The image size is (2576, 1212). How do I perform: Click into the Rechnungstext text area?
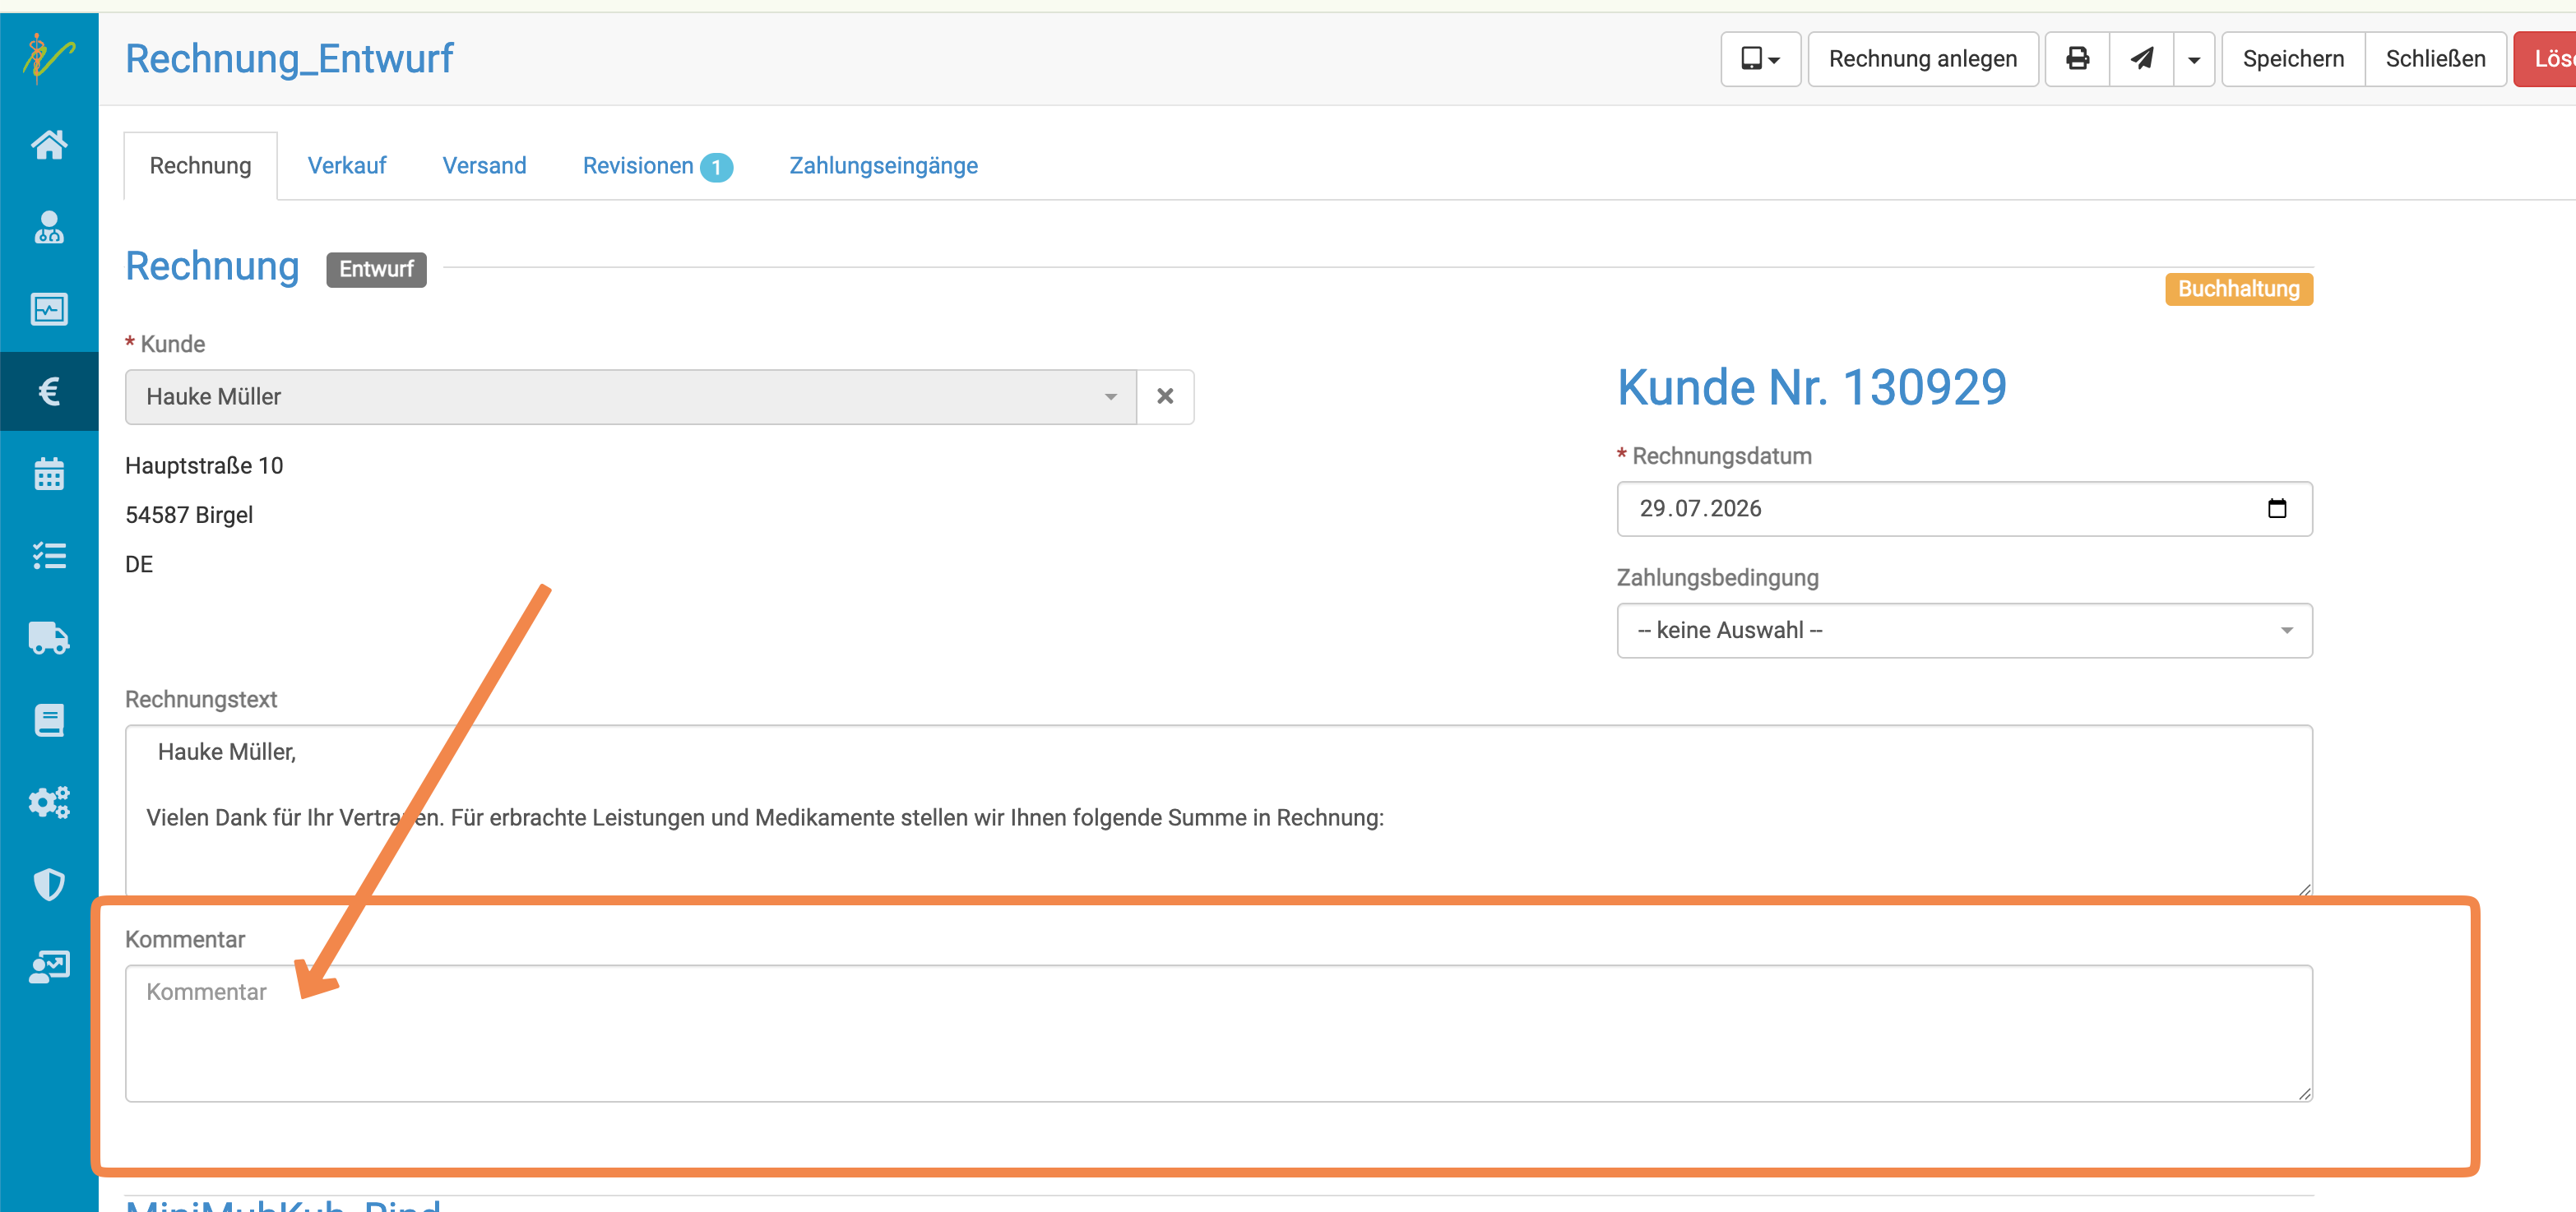click(1218, 810)
